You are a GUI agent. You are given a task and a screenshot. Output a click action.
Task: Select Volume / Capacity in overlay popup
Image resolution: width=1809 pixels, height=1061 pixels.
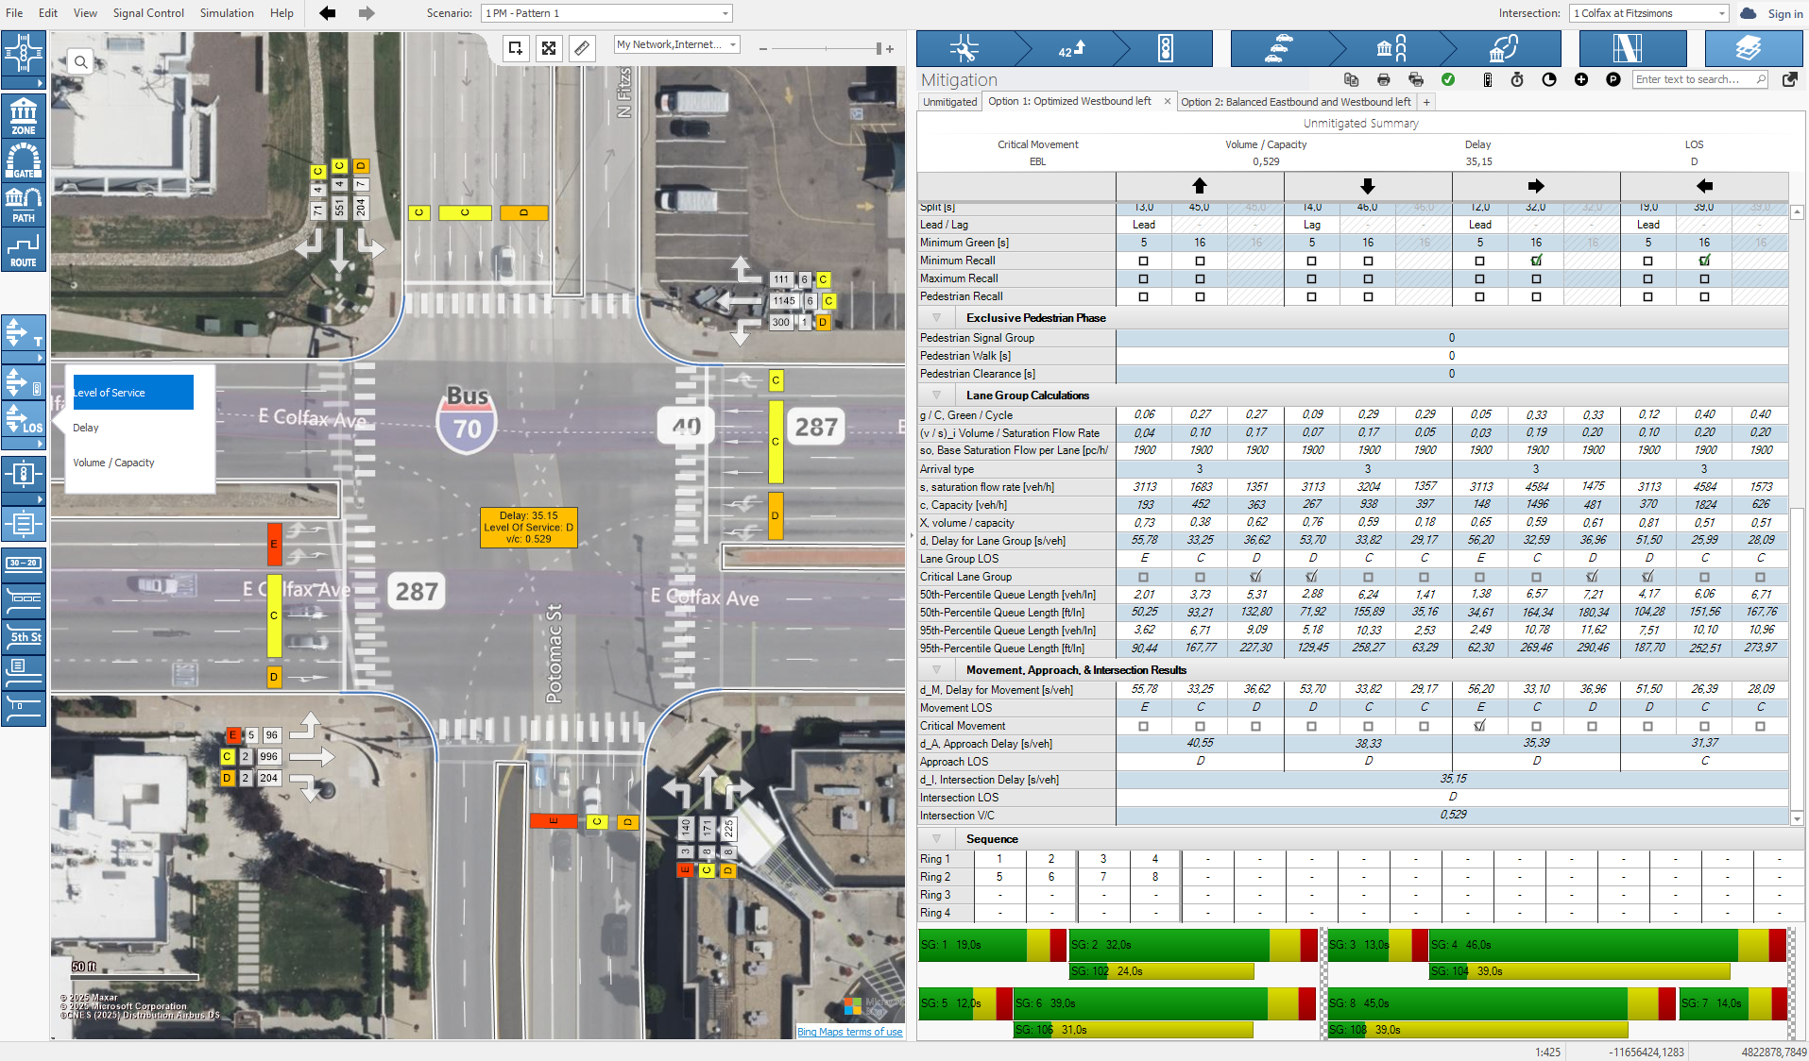click(113, 463)
